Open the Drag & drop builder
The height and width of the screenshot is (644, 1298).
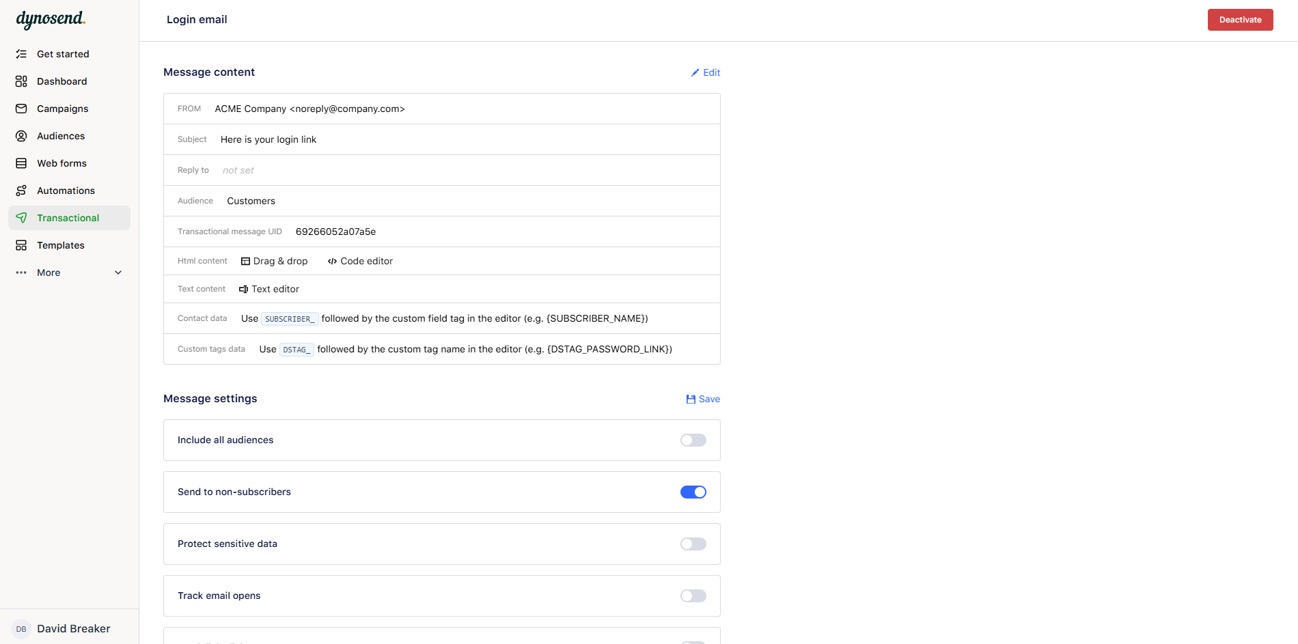click(x=275, y=261)
